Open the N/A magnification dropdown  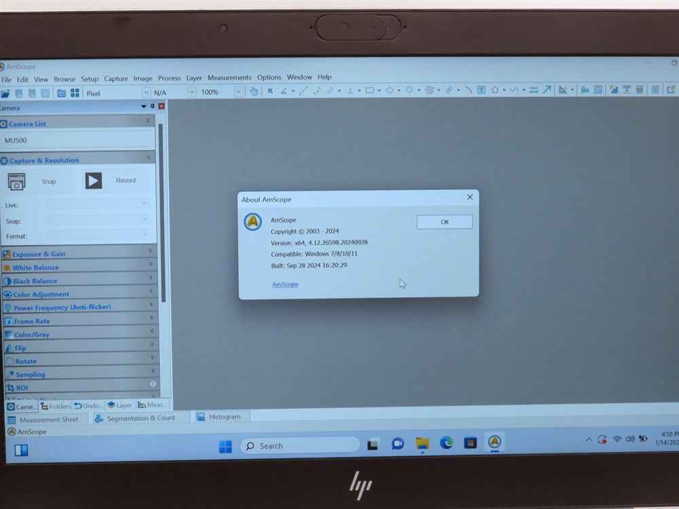(x=191, y=92)
